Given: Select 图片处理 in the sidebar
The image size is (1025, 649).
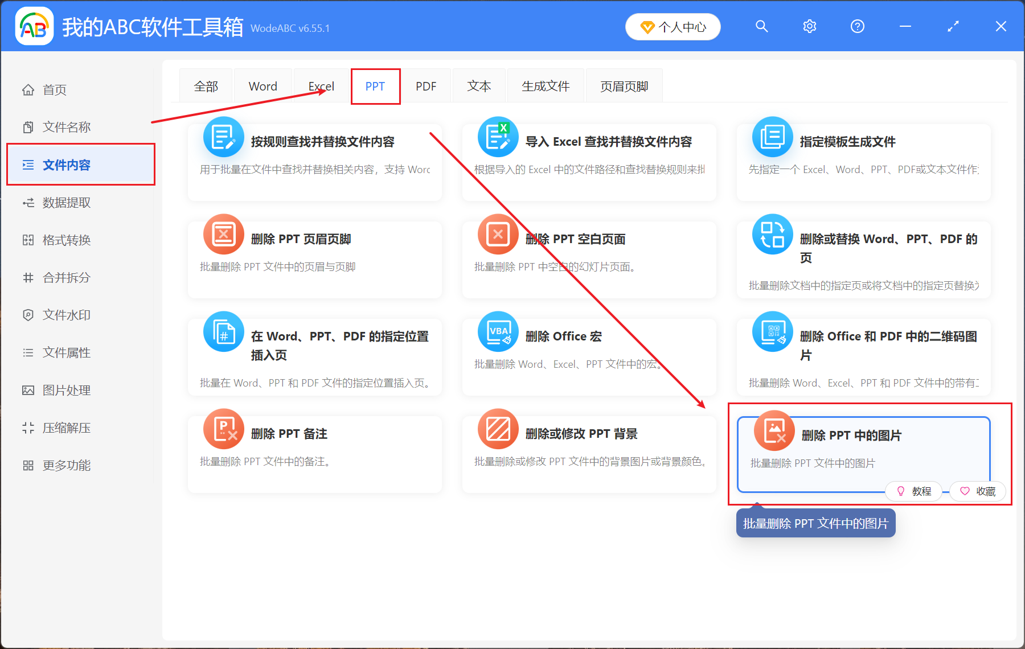Looking at the screenshot, I should click(x=65, y=390).
